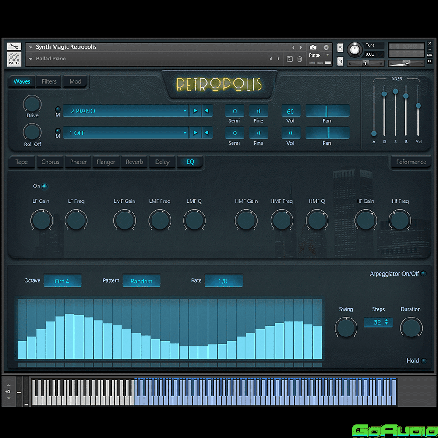
Task: Select previous snapshot arrow beside Ballad Piano
Action: [x=270, y=59]
